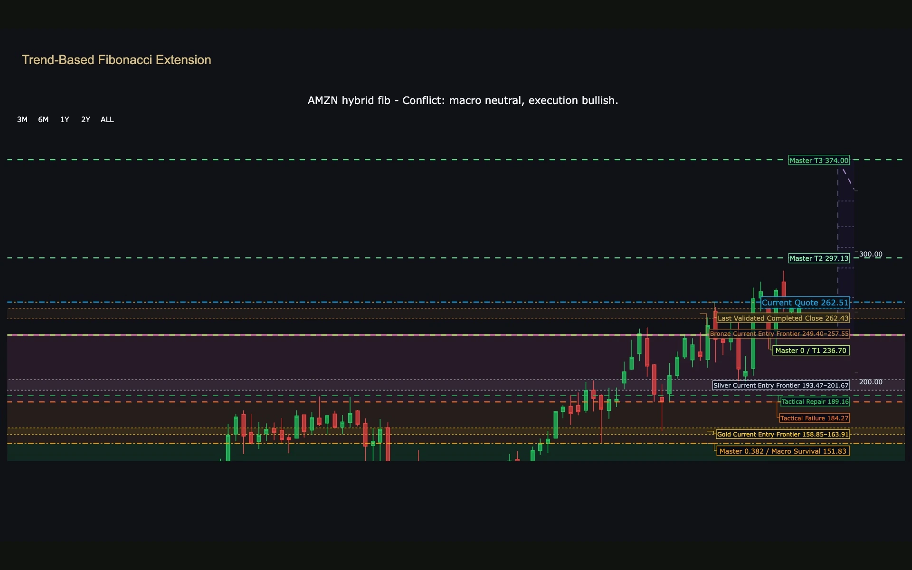This screenshot has height=570, width=912.
Task: Click Gold Current Entry Frontier 158.85–163.91 label
Action: point(782,434)
